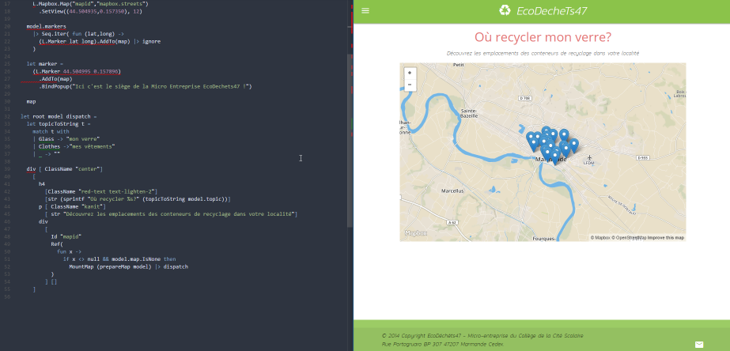Click the 'let marker =' code line

[x=45, y=64]
